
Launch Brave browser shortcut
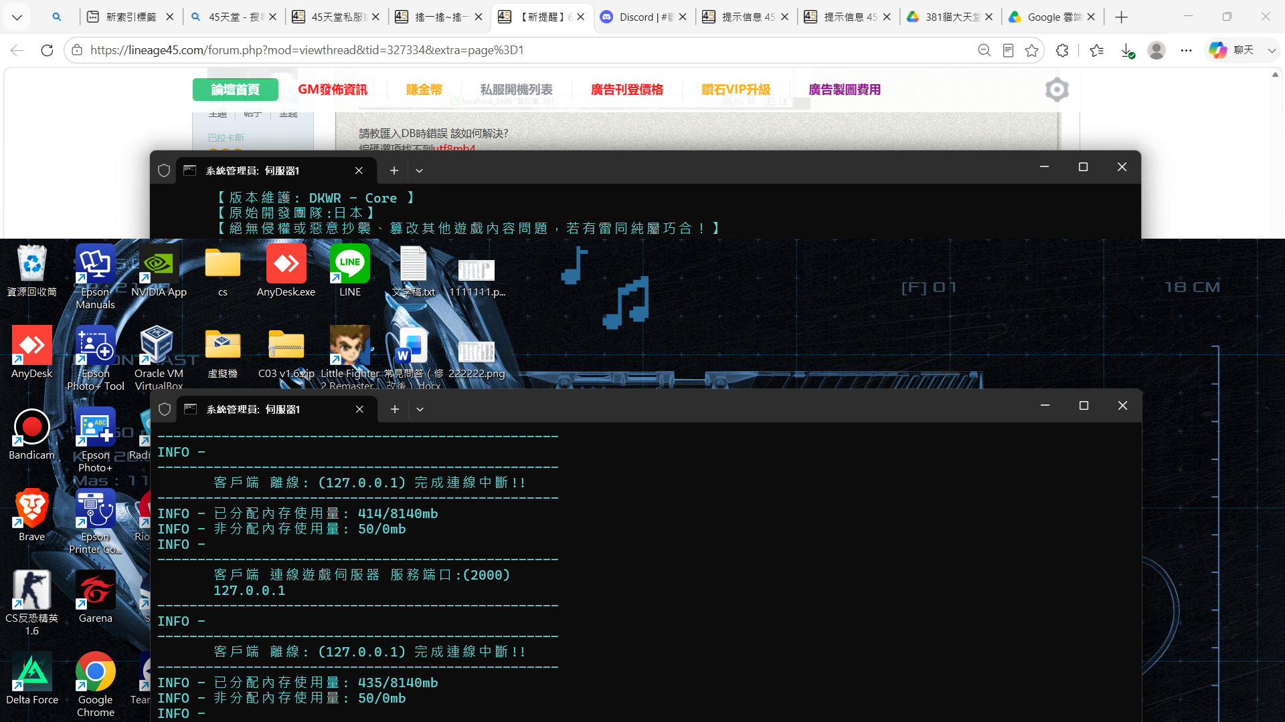[31, 515]
